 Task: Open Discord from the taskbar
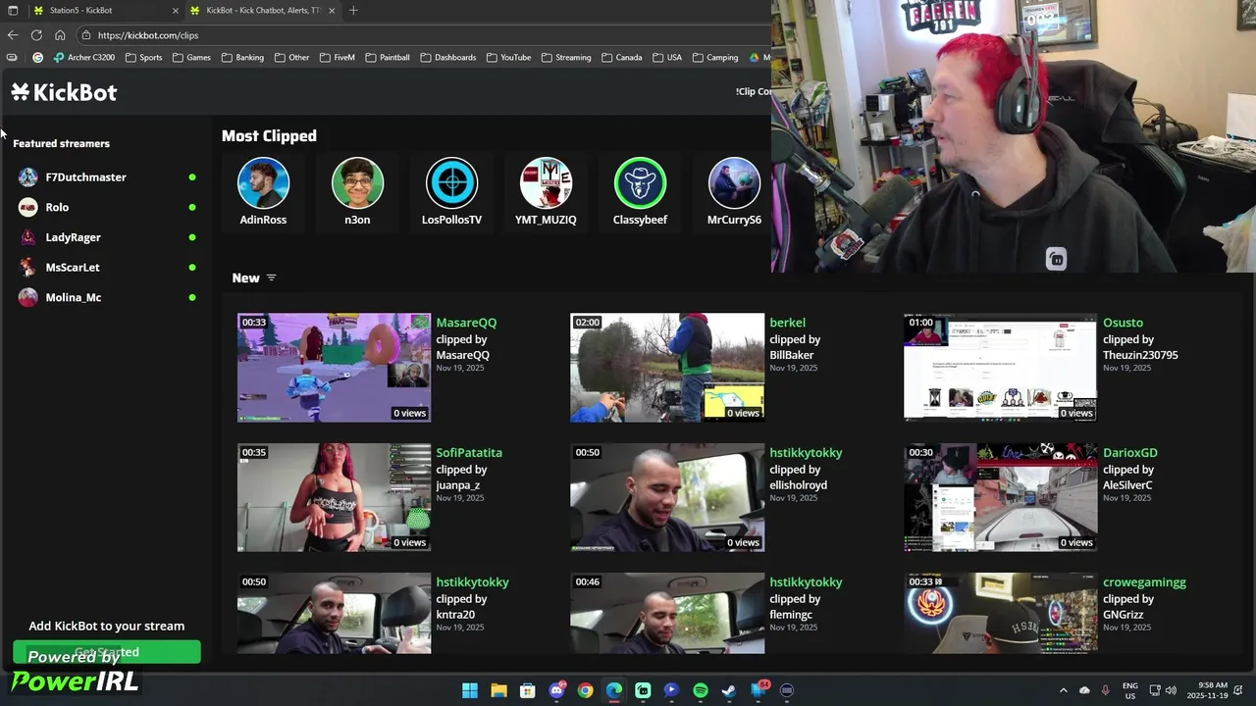[x=556, y=690]
